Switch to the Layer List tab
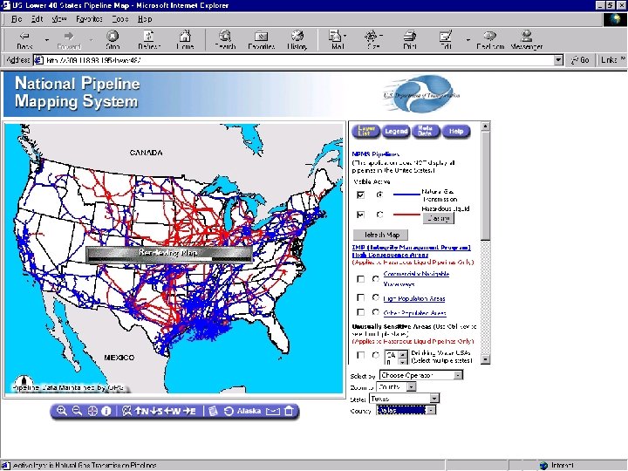This screenshot has height=471, width=628. [x=365, y=131]
